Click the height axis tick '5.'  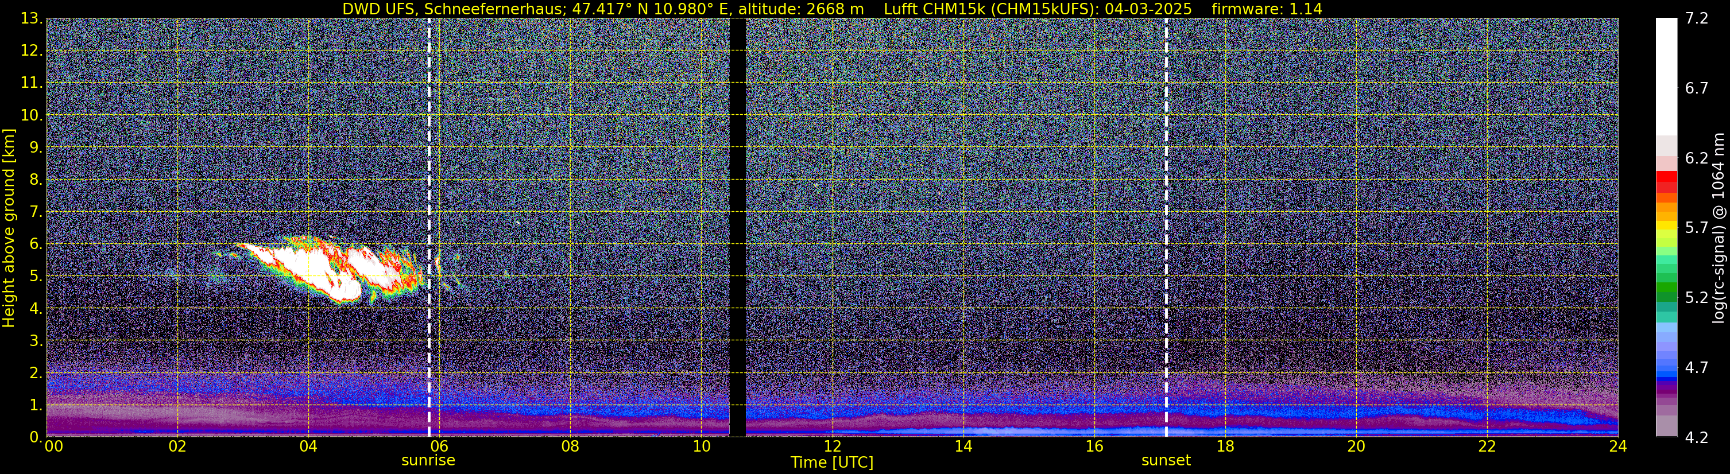pyautogui.click(x=36, y=276)
